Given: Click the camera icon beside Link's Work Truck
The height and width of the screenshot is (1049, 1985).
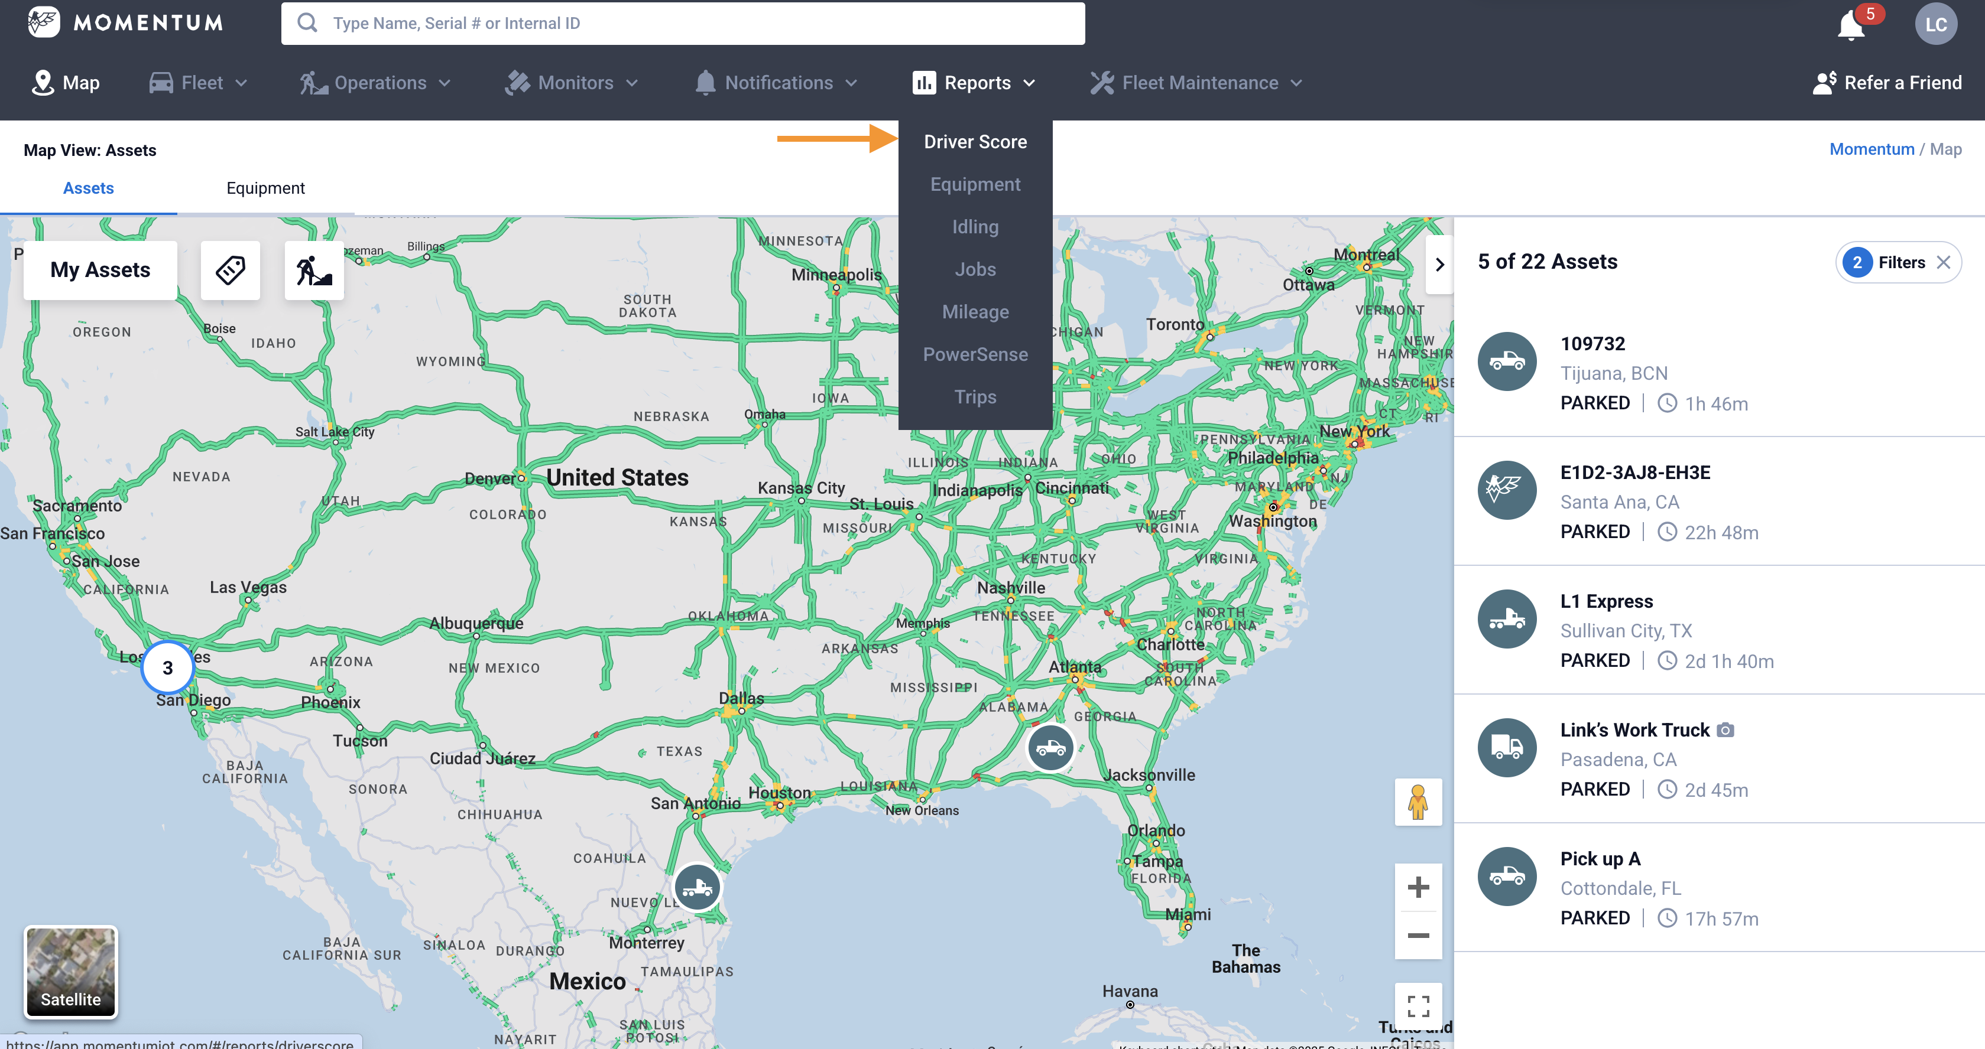Looking at the screenshot, I should click(1726, 730).
